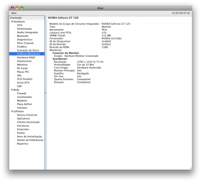Open Itens de Inicialização entry
The image size is (201, 182).
(x=30, y=136)
